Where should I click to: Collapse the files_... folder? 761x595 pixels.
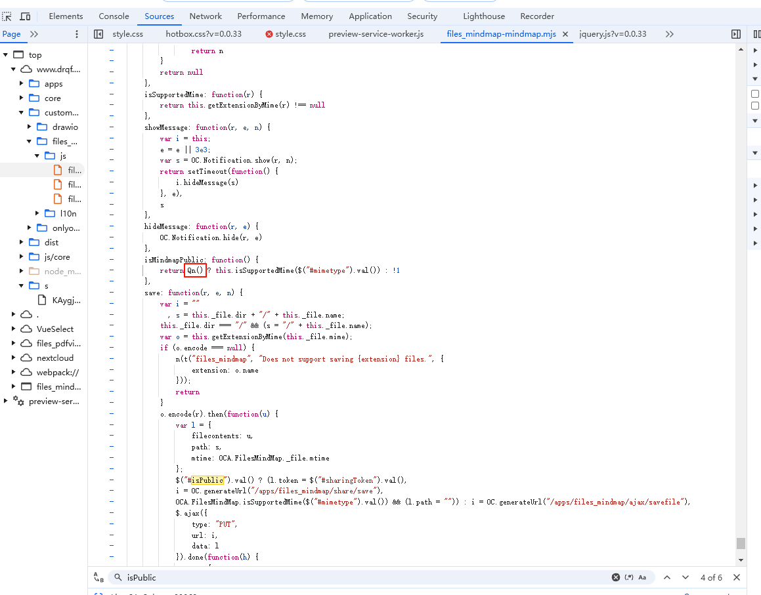29,141
